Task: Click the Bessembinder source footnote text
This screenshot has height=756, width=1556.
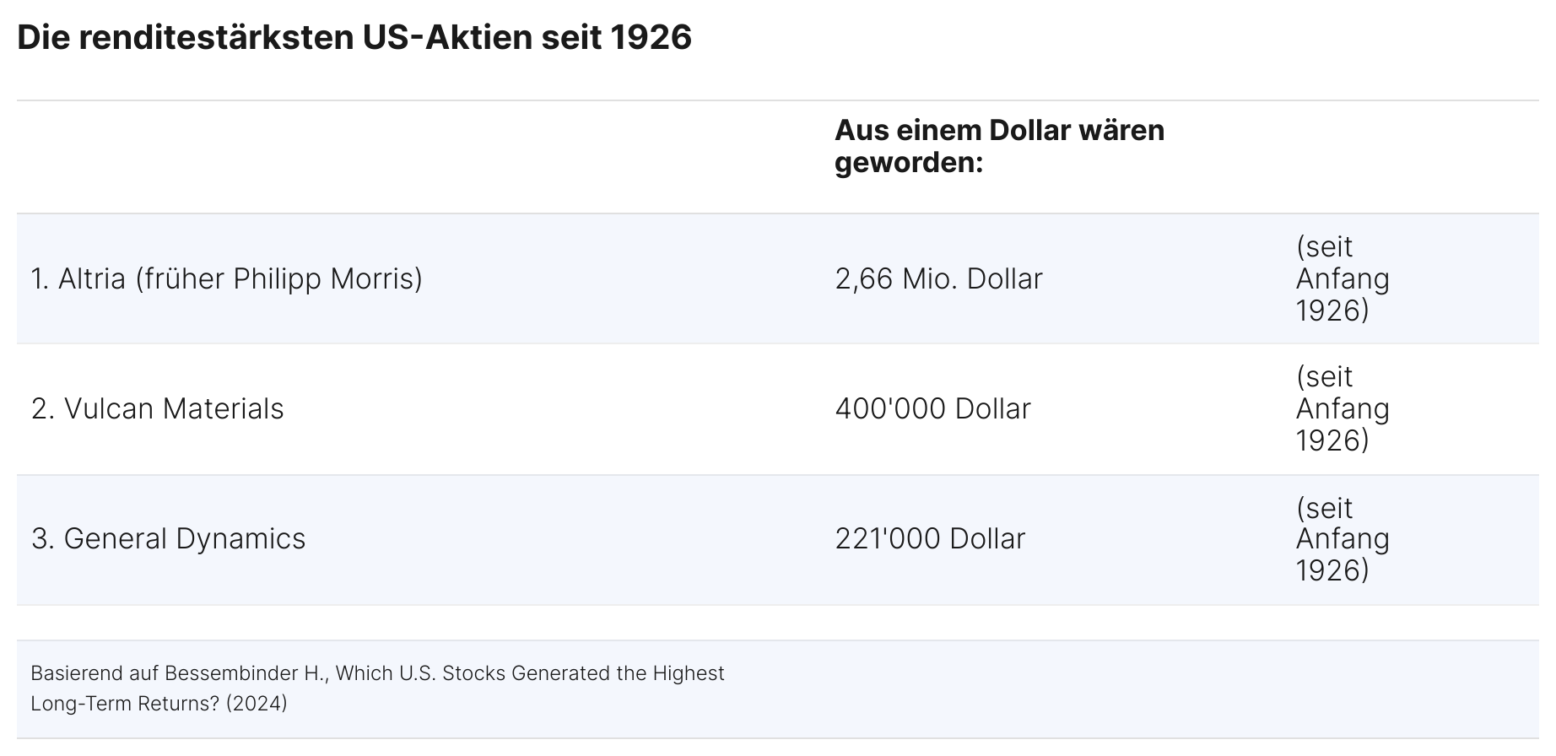Action: (x=377, y=688)
